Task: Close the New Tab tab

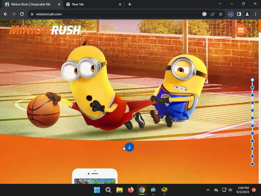Action: click(120, 5)
